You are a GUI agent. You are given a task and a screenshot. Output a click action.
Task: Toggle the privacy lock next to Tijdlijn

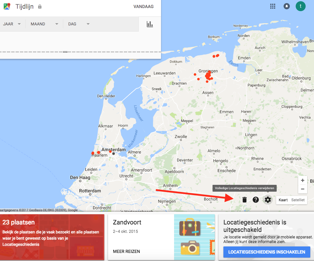pyautogui.click(x=39, y=6)
